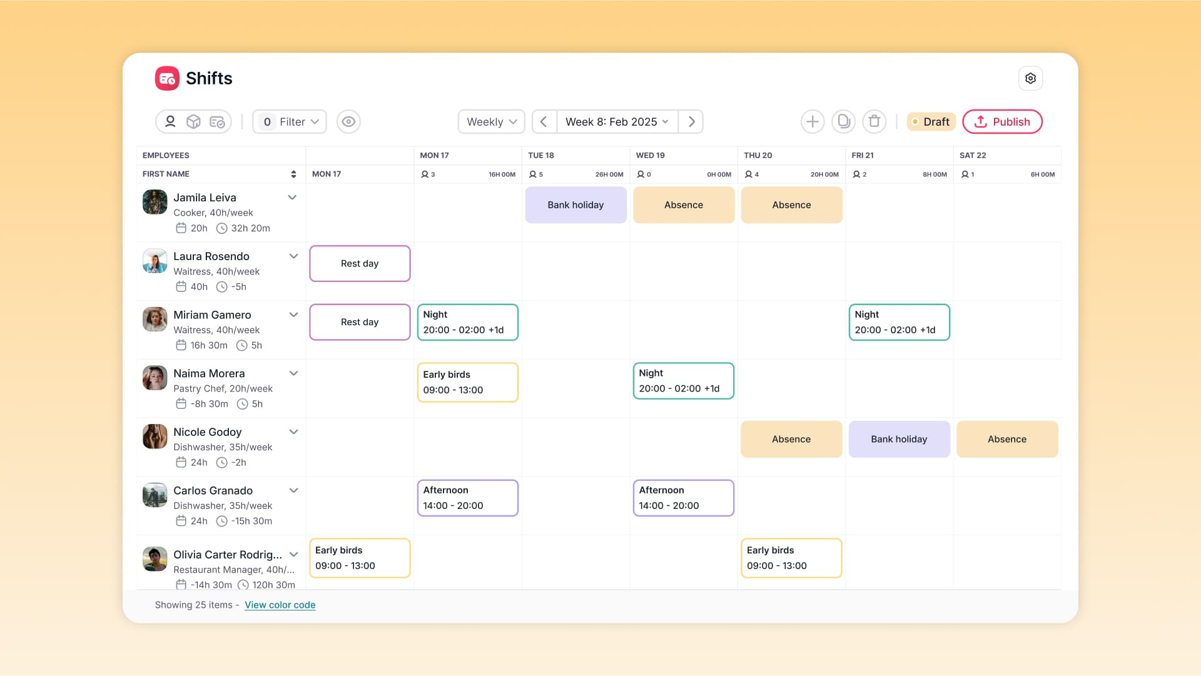The height and width of the screenshot is (676, 1201).
Task: Toggle the eye visibility control
Action: (348, 121)
